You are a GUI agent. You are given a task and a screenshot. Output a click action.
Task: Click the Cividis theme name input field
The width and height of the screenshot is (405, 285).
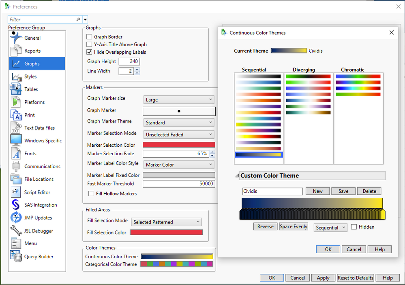[272, 191]
